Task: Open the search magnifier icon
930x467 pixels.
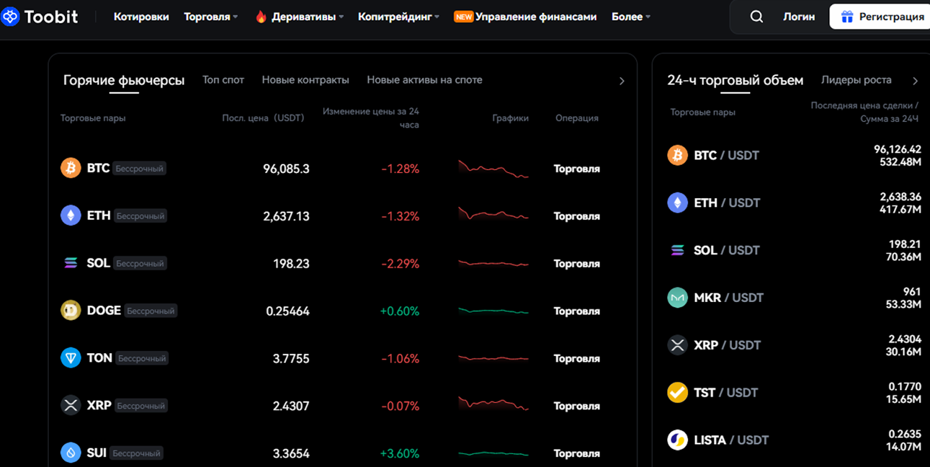Action: click(x=756, y=17)
